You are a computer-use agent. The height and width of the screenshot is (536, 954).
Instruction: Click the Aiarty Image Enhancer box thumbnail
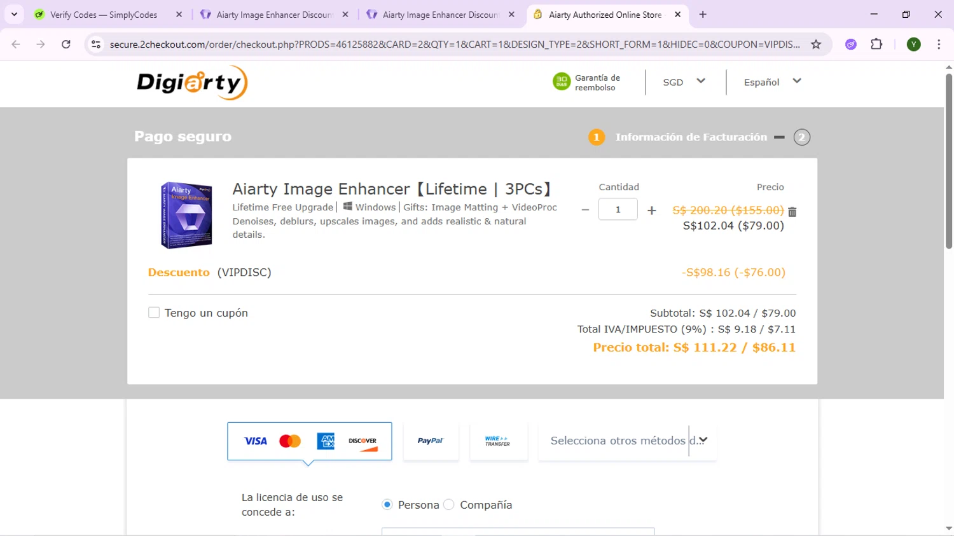186,215
